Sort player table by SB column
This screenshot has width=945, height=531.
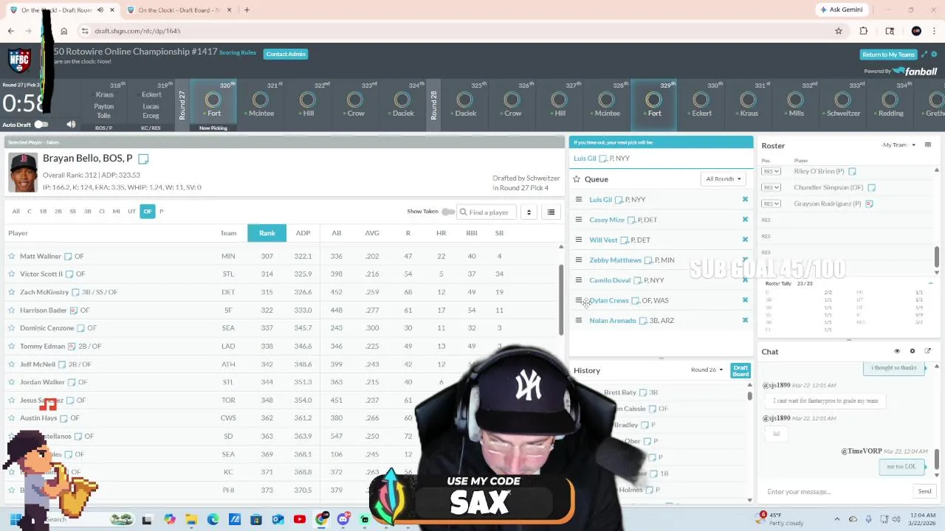[499, 233]
